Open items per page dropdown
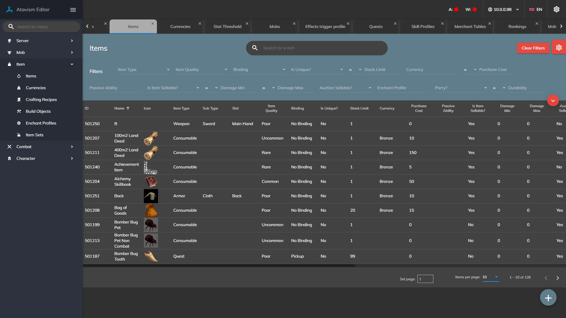This screenshot has width=566, height=318. [x=490, y=277]
